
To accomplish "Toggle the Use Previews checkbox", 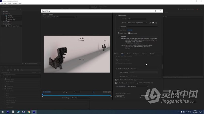I will [x=135, y=80].
